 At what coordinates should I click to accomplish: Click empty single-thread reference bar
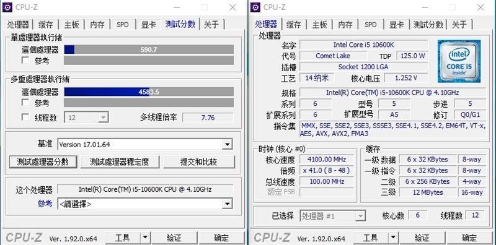149,60
